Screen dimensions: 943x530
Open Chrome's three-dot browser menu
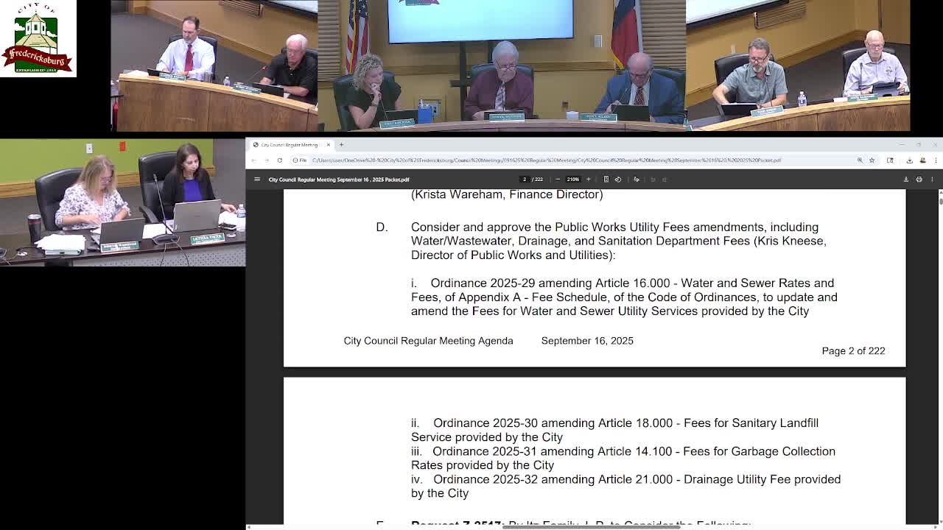(936, 160)
